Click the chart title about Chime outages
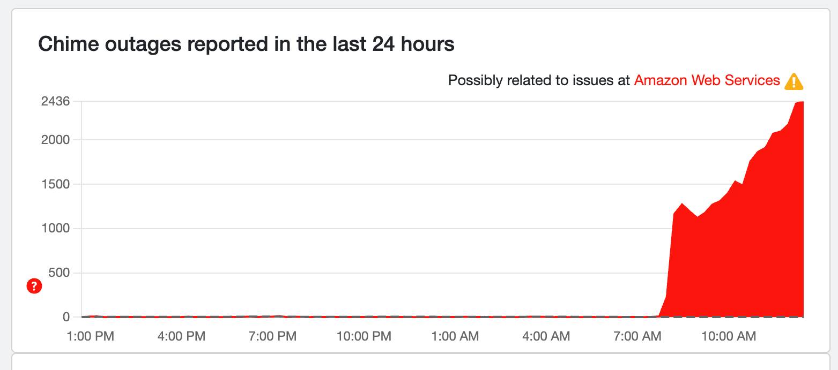This screenshot has height=370, width=838. (246, 44)
